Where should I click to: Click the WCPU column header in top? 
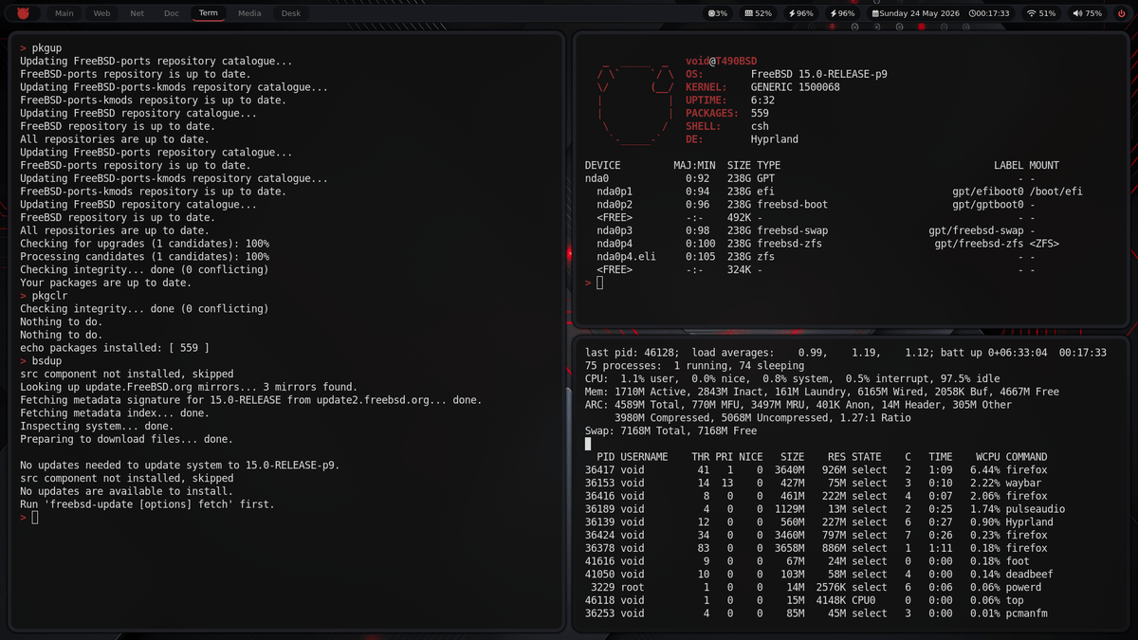(x=988, y=457)
